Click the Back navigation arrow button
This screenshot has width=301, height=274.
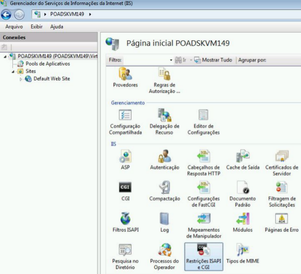point(6,14)
